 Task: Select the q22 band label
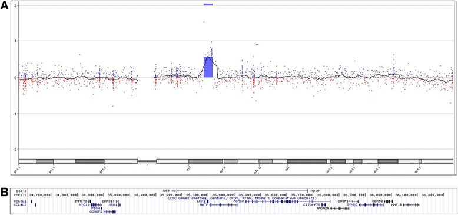[x=287, y=168]
